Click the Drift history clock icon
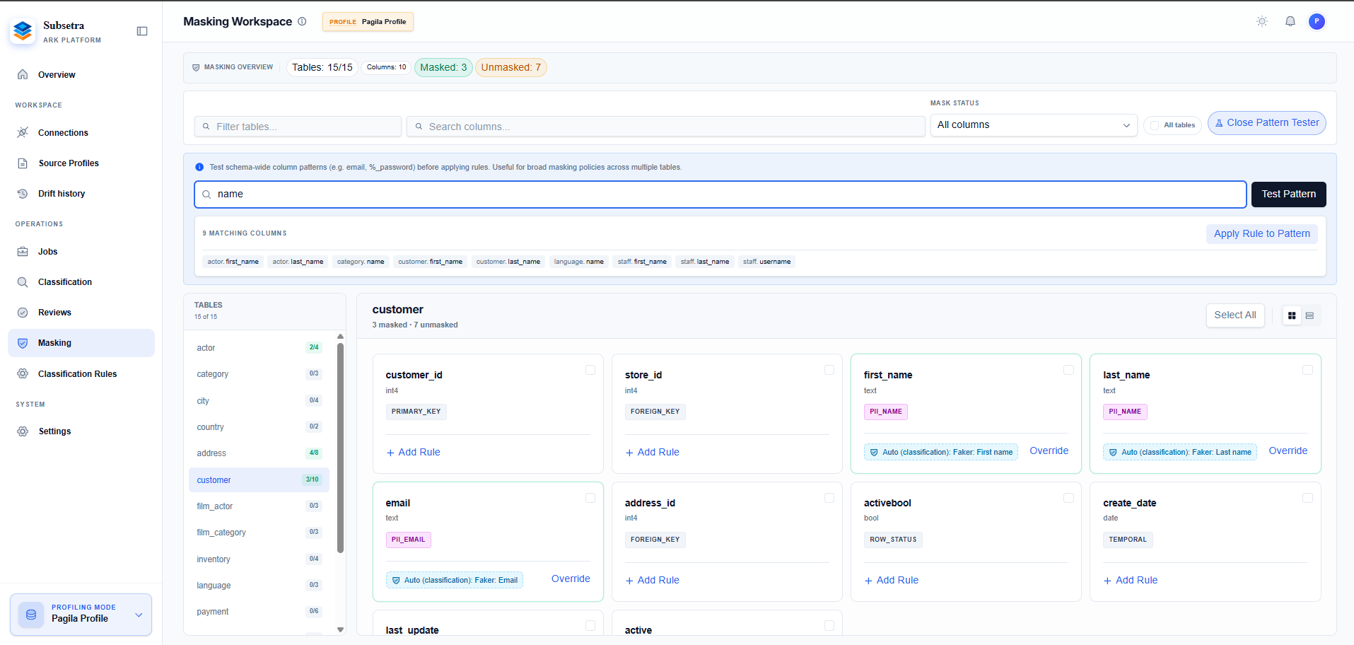 [x=23, y=194]
